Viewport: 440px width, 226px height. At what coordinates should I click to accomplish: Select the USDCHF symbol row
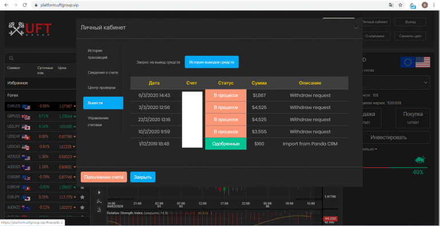[41, 137]
